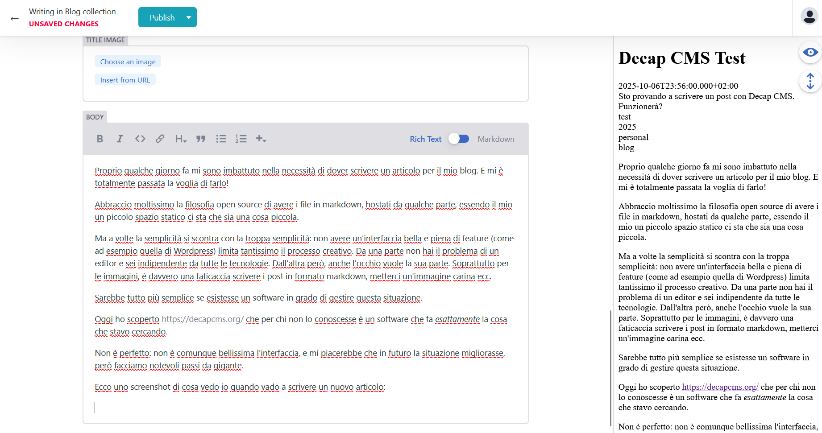
Task: Insert inline code with code icon
Action: coord(140,139)
